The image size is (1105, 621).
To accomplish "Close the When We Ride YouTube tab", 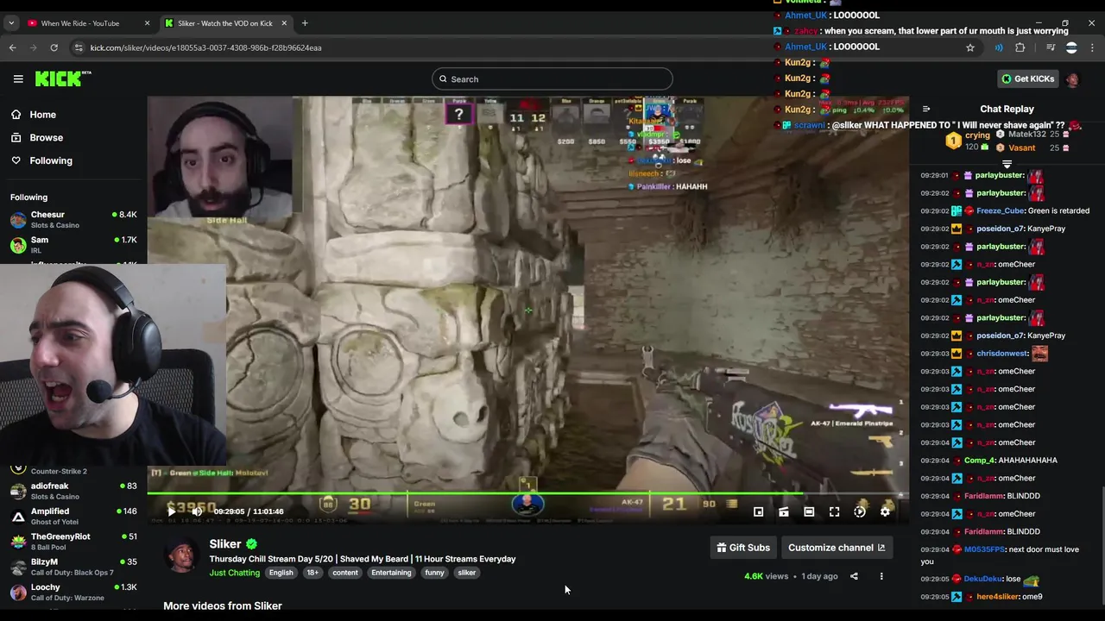I will (x=147, y=23).
